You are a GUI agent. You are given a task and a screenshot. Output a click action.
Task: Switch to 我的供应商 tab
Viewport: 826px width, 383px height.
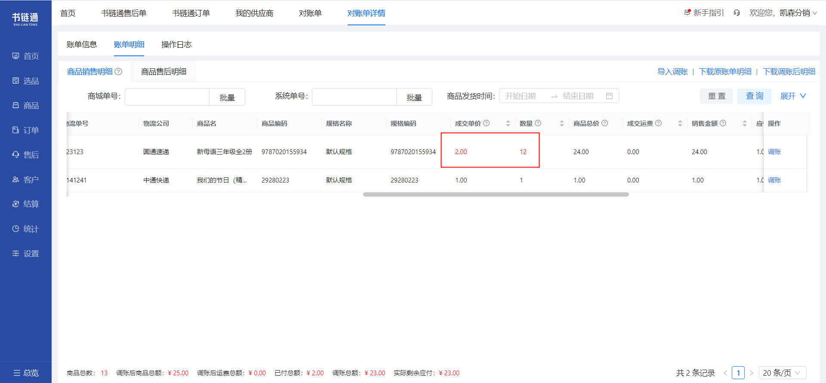(x=254, y=13)
